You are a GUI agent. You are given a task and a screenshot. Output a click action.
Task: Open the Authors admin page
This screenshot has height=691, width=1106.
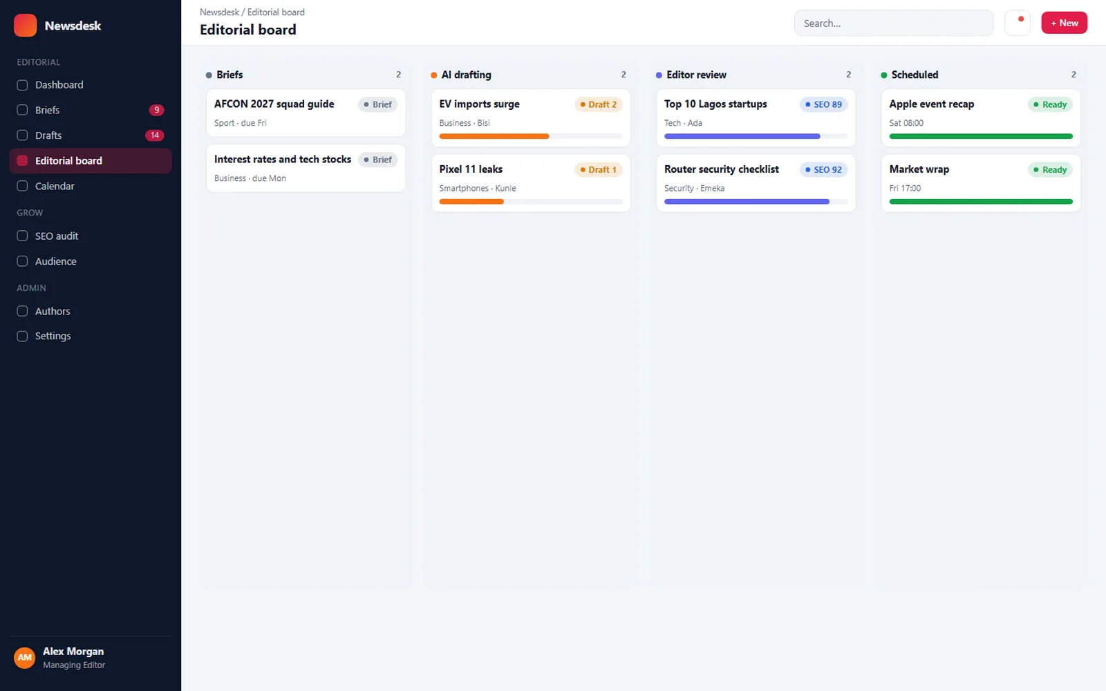tap(91, 311)
